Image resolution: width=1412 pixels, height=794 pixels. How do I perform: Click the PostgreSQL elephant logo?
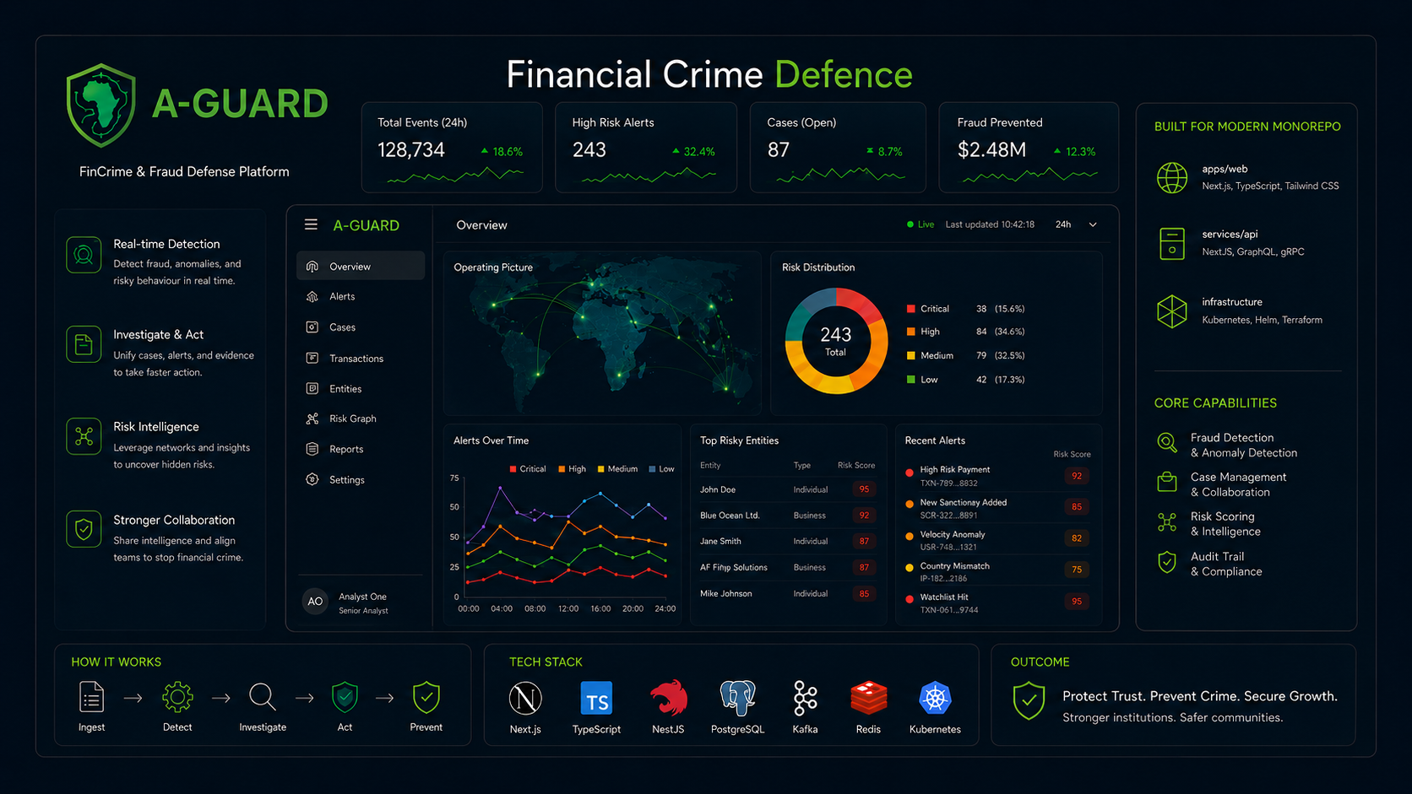[737, 698]
